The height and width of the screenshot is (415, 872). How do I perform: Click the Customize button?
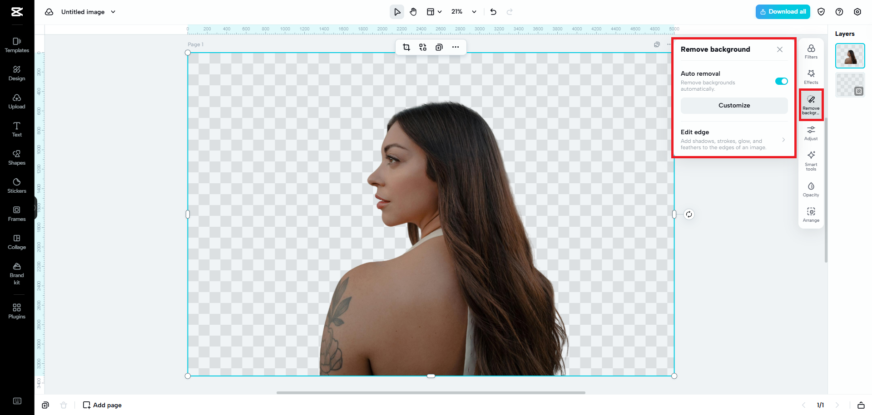[734, 105]
